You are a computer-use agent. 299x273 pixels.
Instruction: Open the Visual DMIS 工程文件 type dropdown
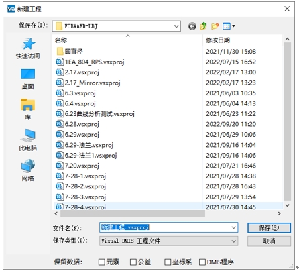(169, 241)
